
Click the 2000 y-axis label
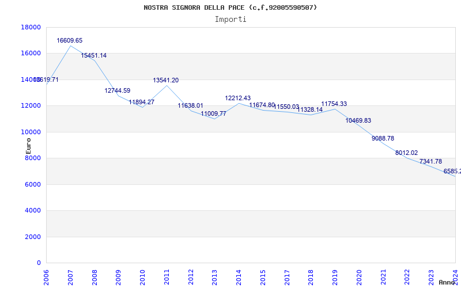(33, 237)
